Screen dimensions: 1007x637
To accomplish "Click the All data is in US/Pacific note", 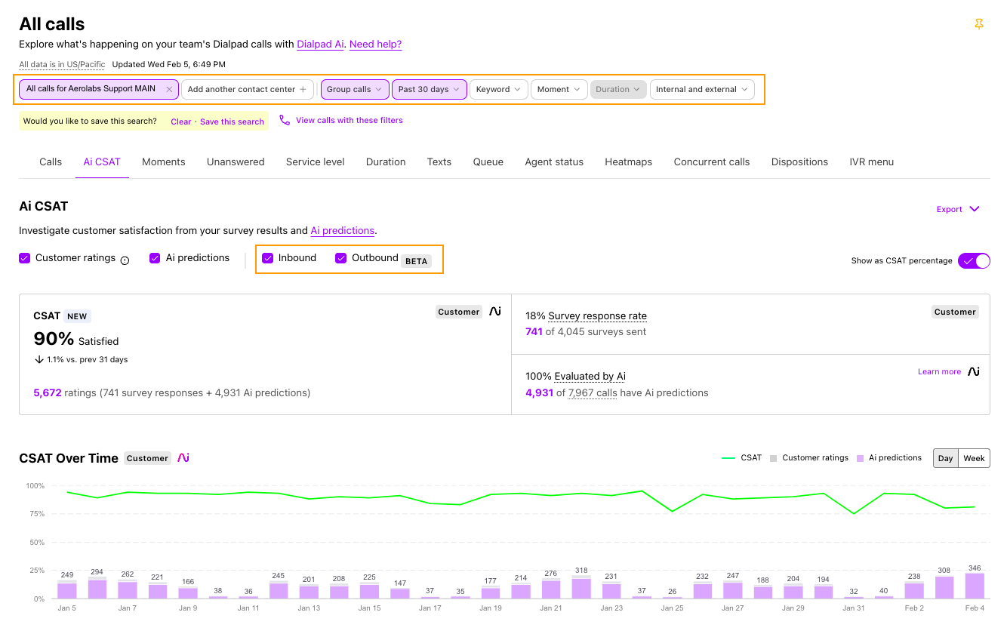I will pos(62,65).
